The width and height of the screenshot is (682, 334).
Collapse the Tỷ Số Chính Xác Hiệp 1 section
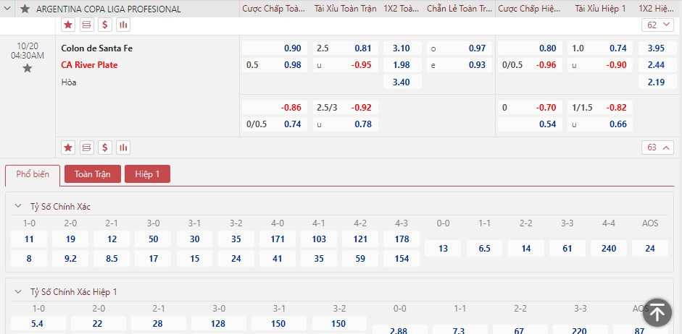18,292
